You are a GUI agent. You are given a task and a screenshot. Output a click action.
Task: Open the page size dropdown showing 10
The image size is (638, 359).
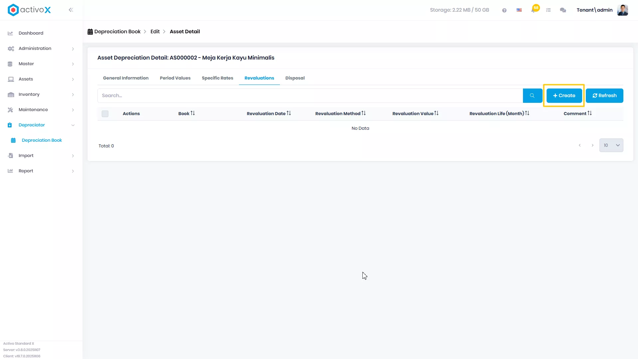(x=611, y=145)
